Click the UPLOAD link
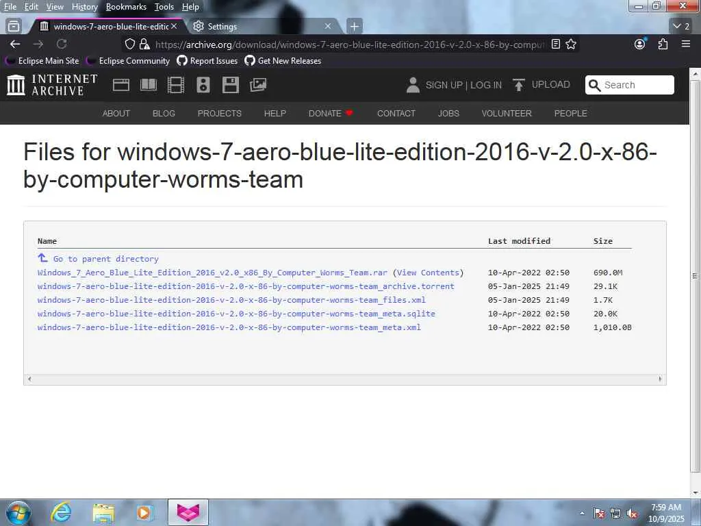The width and height of the screenshot is (701, 526). (x=551, y=84)
